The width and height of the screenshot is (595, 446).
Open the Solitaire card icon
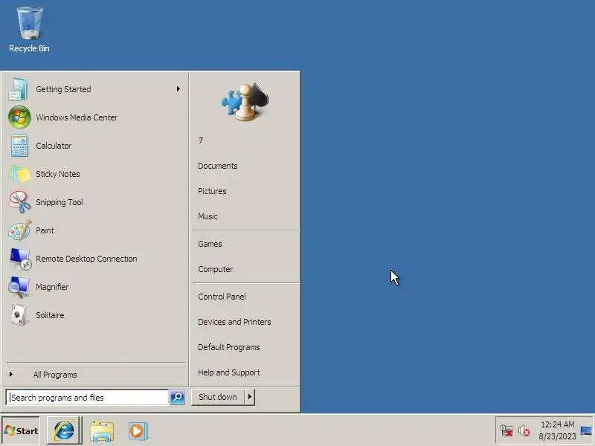(x=19, y=314)
